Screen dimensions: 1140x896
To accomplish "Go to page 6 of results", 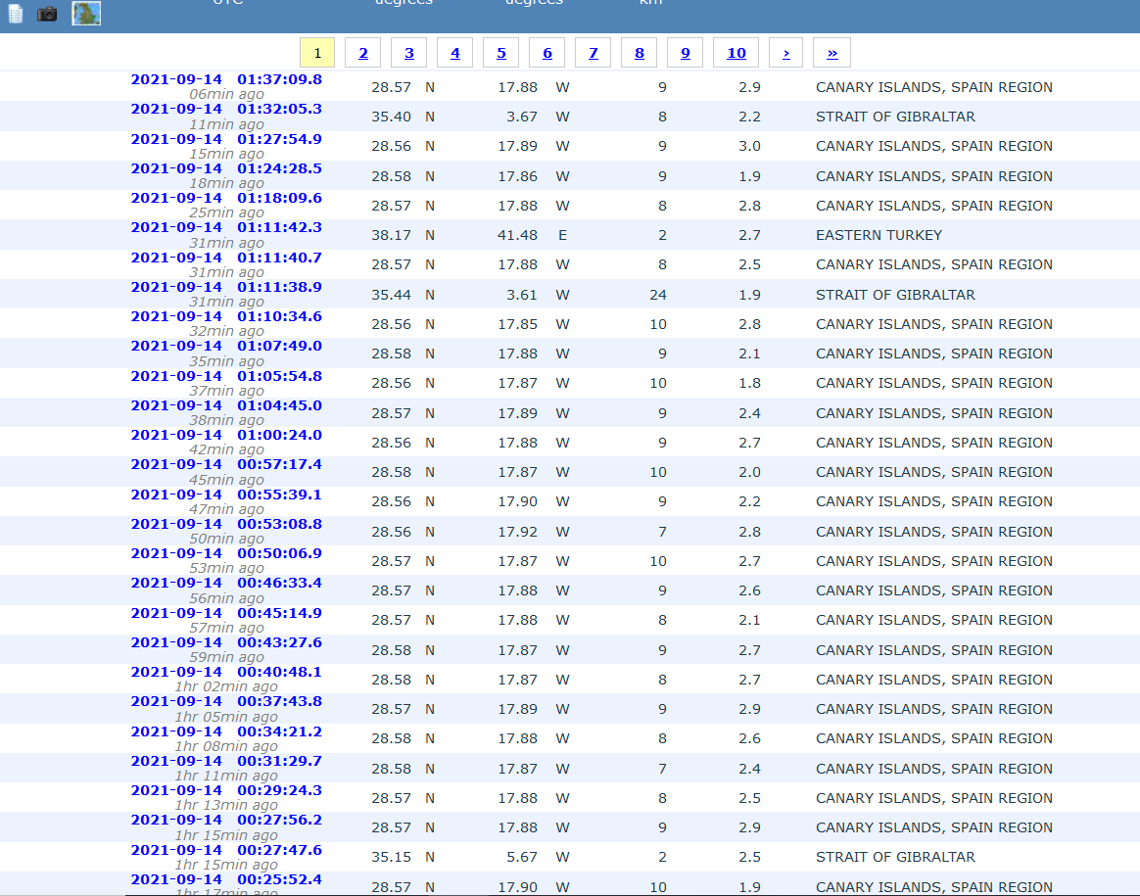I will 546,53.
